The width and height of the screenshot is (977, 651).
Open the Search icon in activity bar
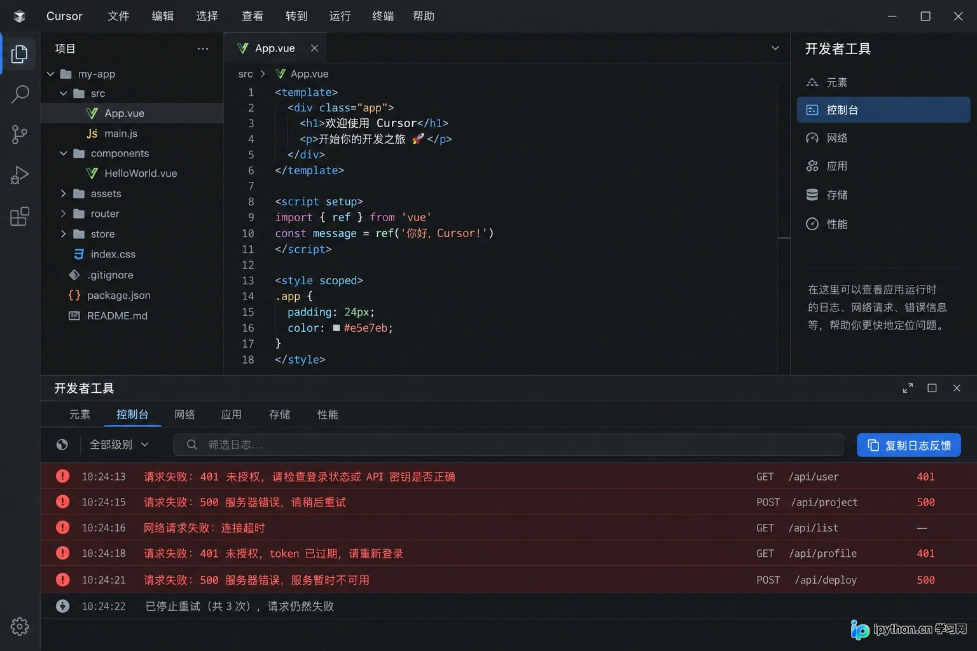[x=20, y=94]
